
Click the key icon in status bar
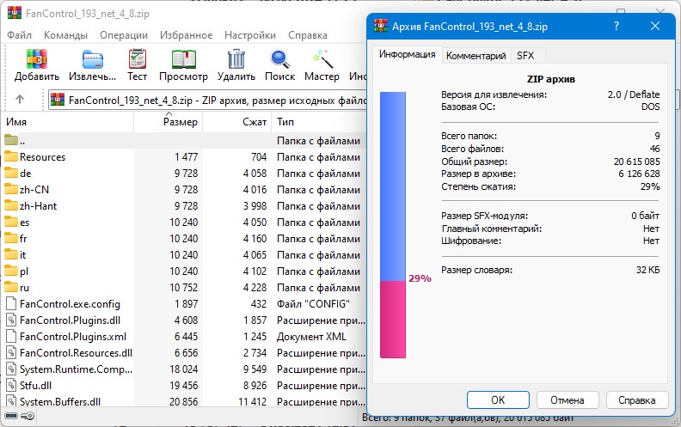pyautogui.click(x=28, y=416)
